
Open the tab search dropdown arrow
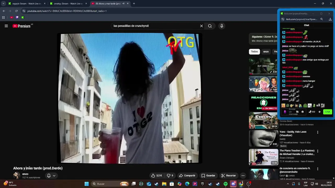point(3,4)
